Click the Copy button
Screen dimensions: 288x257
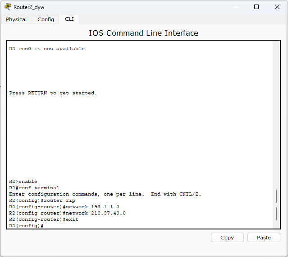point(227,238)
